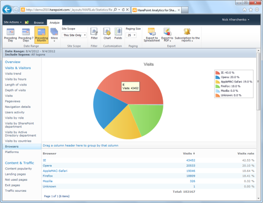Open the Length of visits report

(16, 85)
